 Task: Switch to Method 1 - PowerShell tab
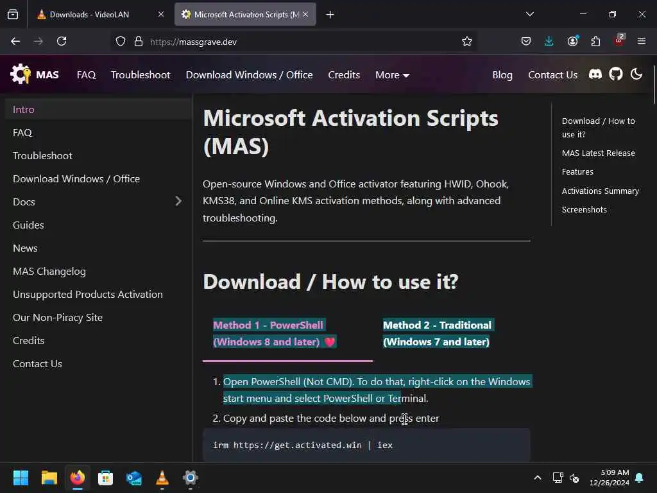tap(287, 333)
